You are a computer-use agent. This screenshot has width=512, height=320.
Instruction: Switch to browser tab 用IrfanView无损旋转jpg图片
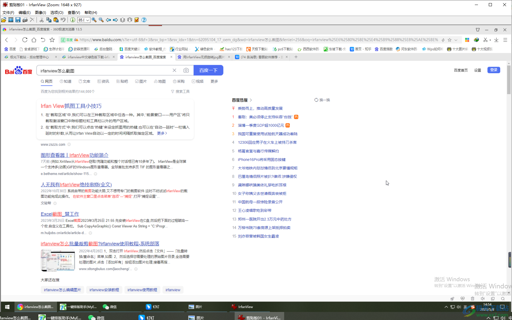[x=204, y=57]
